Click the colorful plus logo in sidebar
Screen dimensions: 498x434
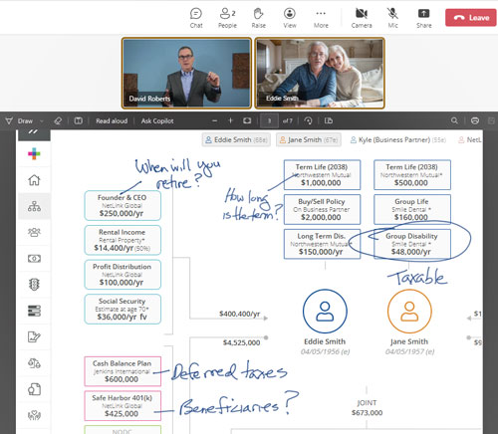[x=34, y=153]
